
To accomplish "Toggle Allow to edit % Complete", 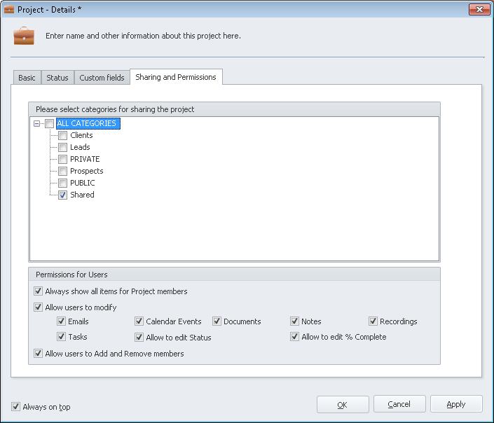I will (295, 337).
